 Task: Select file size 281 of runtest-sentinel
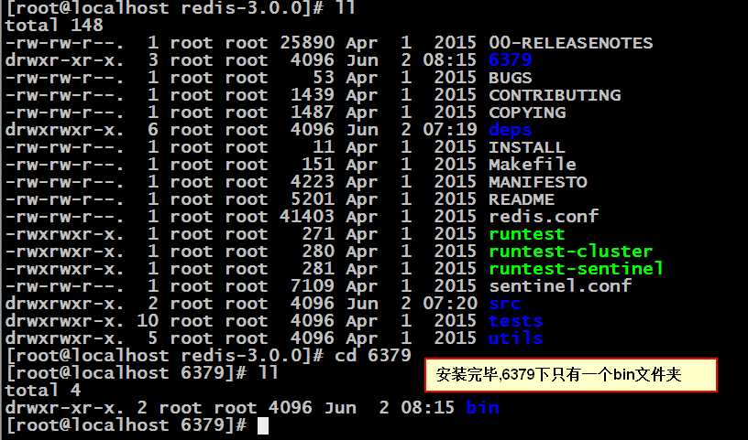(x=318, y=269)
